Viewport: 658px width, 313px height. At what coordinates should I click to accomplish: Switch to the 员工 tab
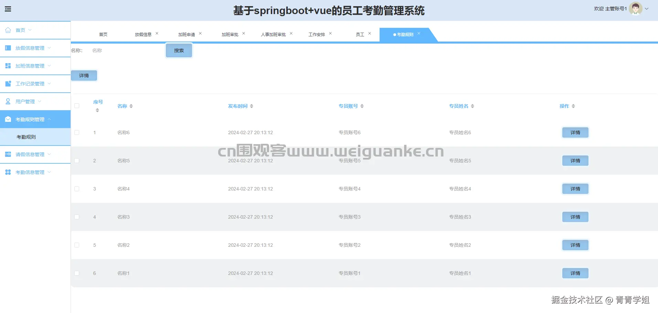pos(360,35)
